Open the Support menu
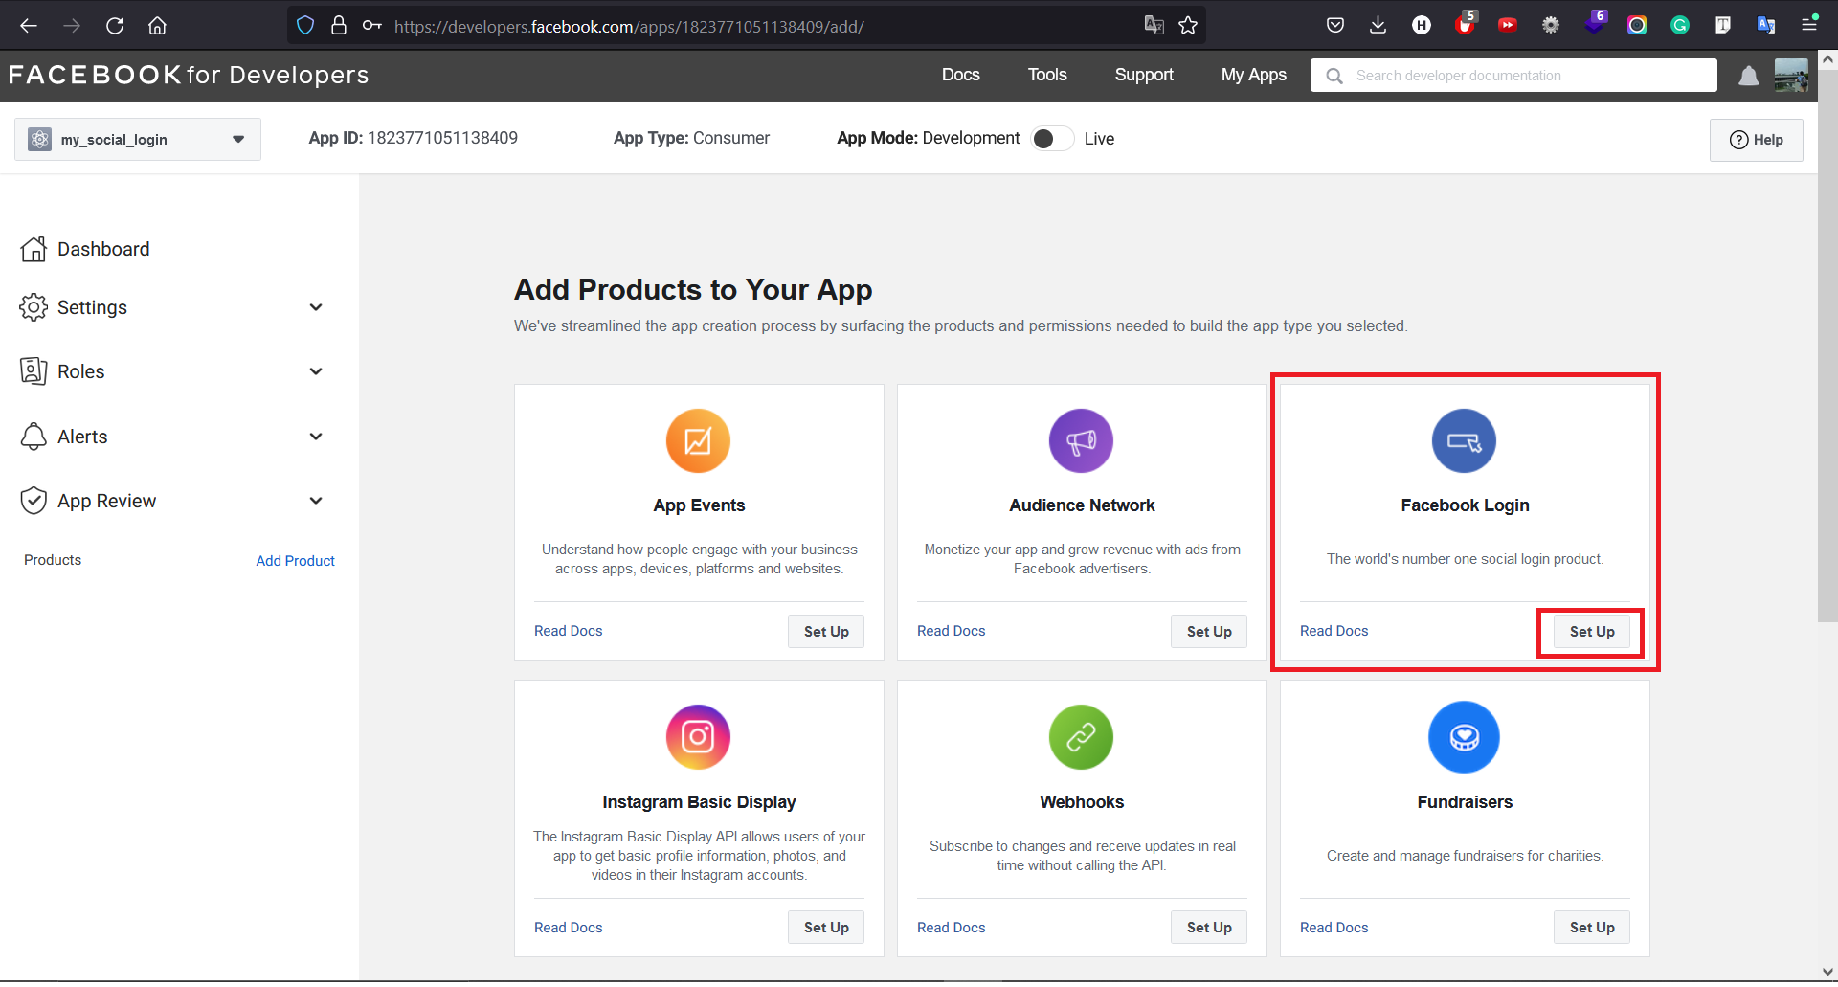Image resolution: width=1838 pixels, height=987 pixels. 1144,75
